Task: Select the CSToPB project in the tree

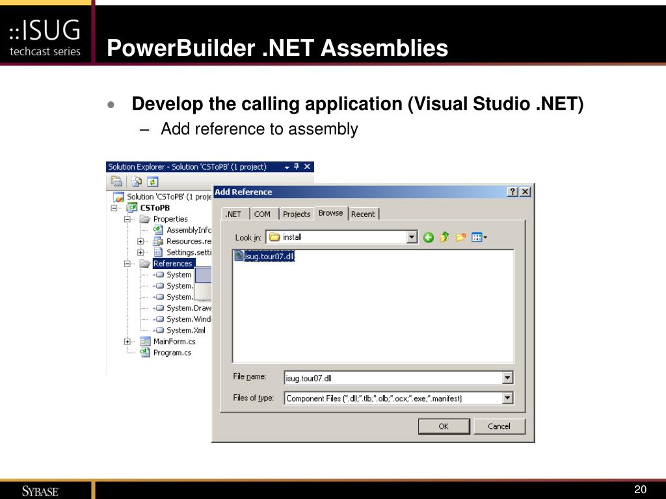Action: [148, 208]
